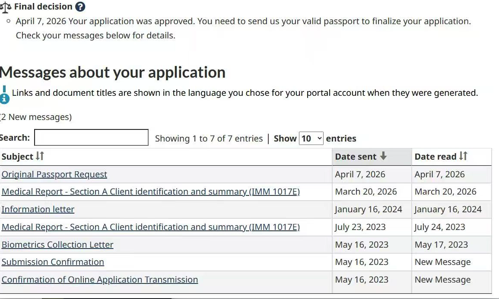The image size is (499, 299).
Task: Open the Original Passport Request message
Action: coord(54,174)
